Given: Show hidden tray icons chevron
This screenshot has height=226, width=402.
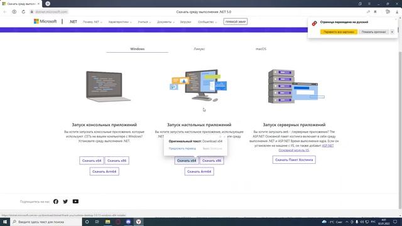Looking at the screenshot, I should point(347,222).
